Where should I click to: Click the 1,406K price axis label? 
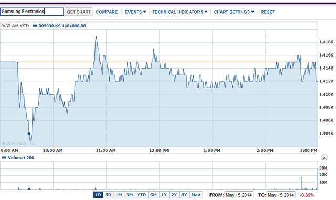327,120
